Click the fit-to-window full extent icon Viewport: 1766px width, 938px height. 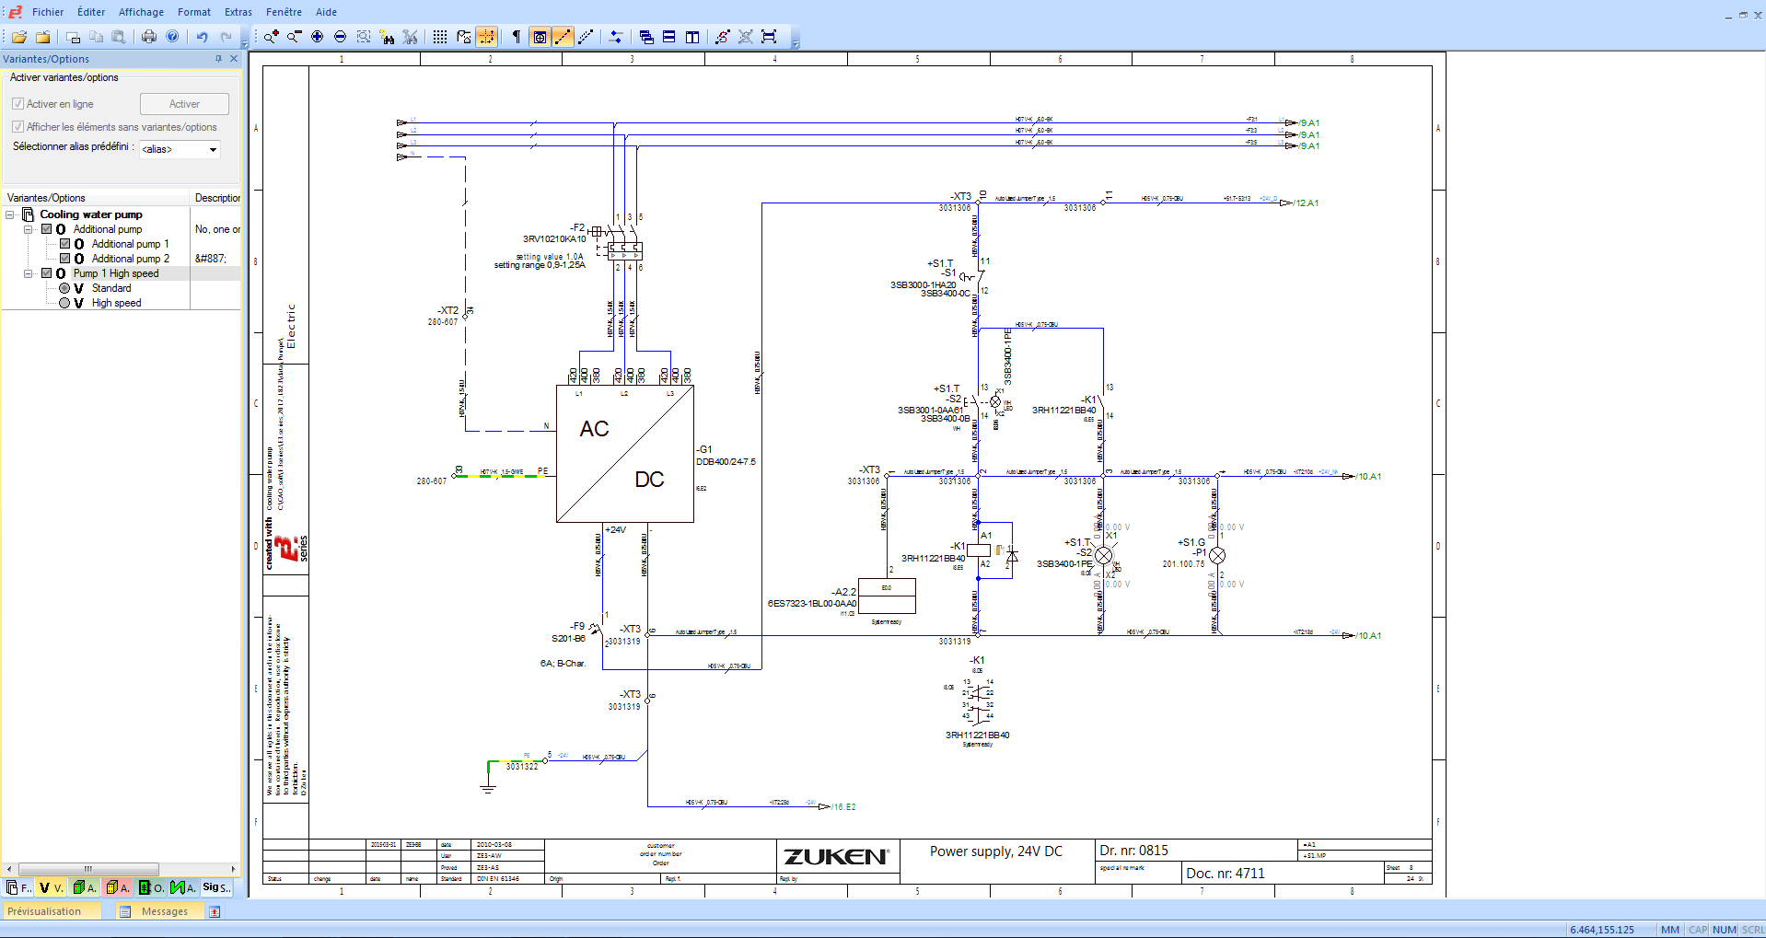pyautogui.click(x=769, y=37)
